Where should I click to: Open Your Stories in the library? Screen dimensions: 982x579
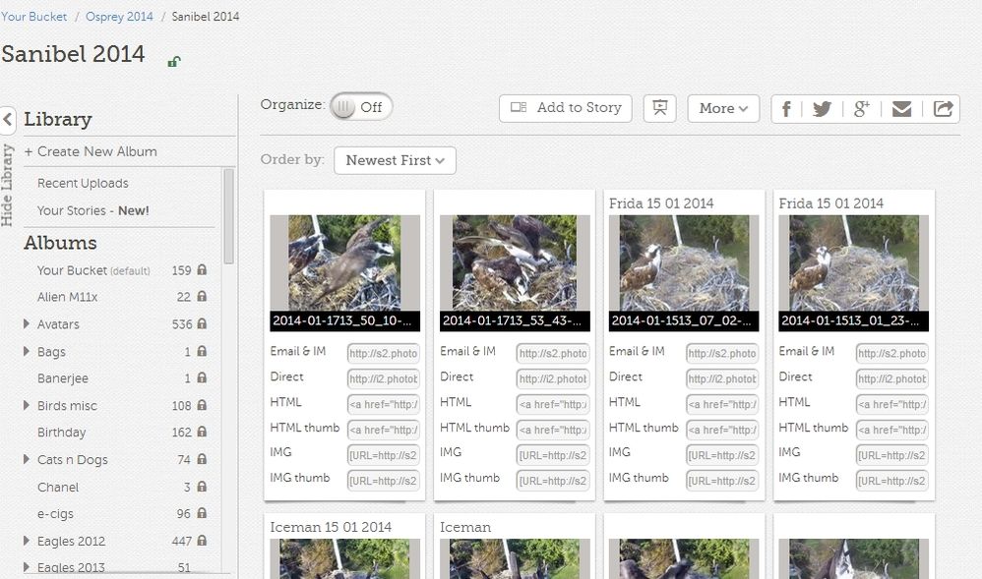93,211
